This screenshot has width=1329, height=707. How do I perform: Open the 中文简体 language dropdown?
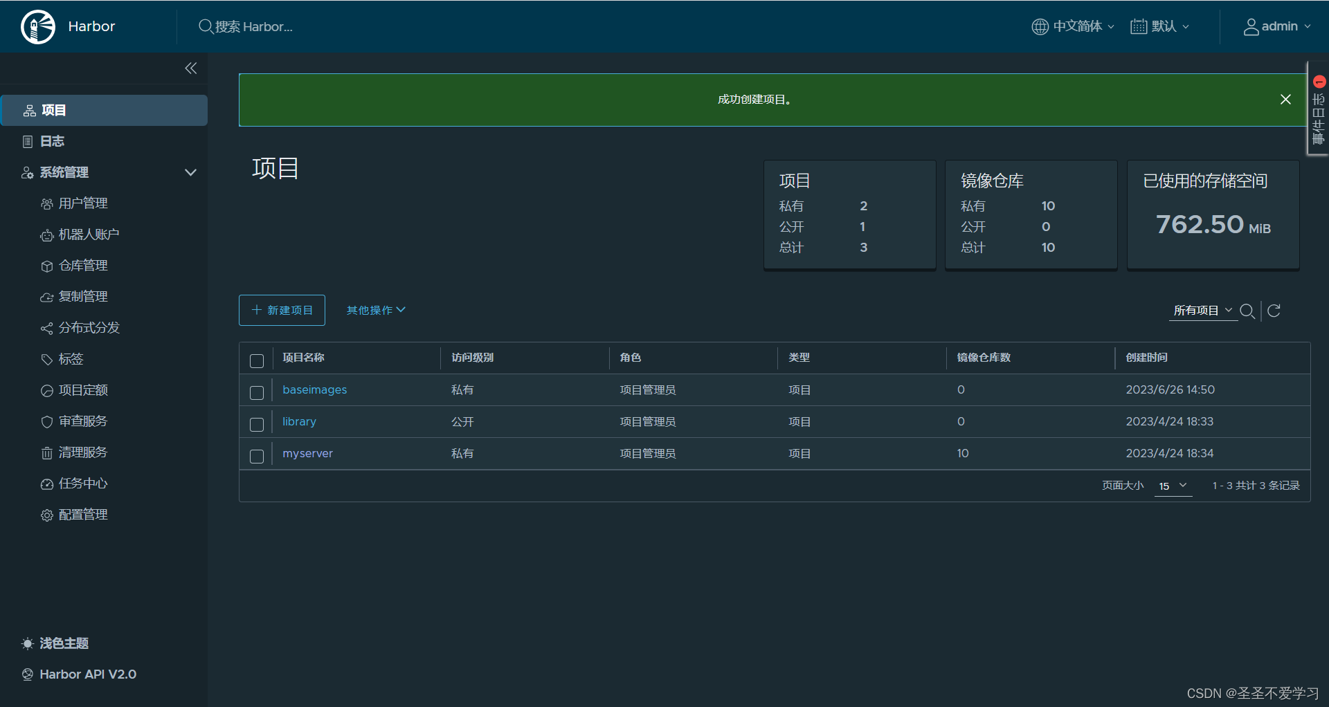pos(1074,26)
